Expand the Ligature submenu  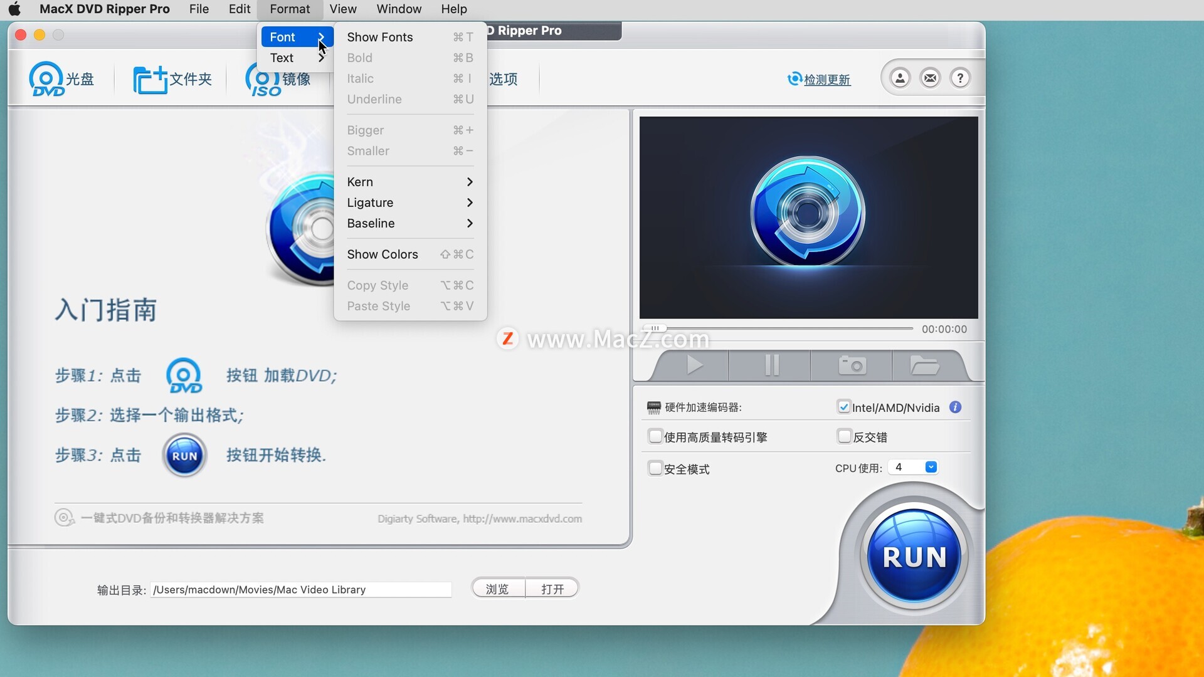pyautogui.click(x=410, y=202)
